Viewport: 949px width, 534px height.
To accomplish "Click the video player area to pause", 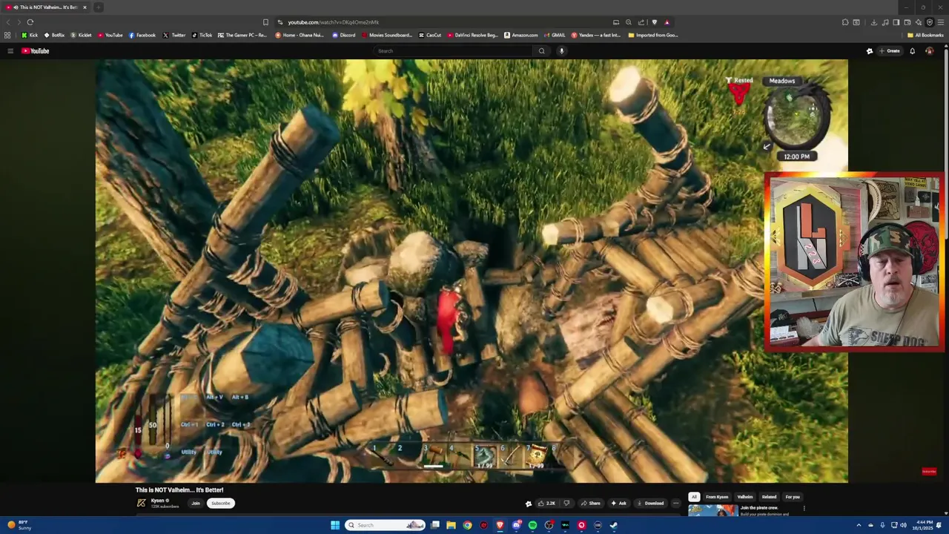I will [x=472, y=271].
